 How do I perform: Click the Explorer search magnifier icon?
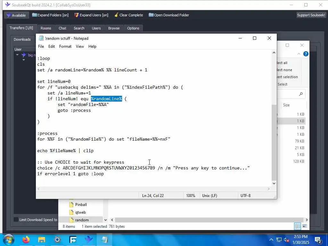301,94
